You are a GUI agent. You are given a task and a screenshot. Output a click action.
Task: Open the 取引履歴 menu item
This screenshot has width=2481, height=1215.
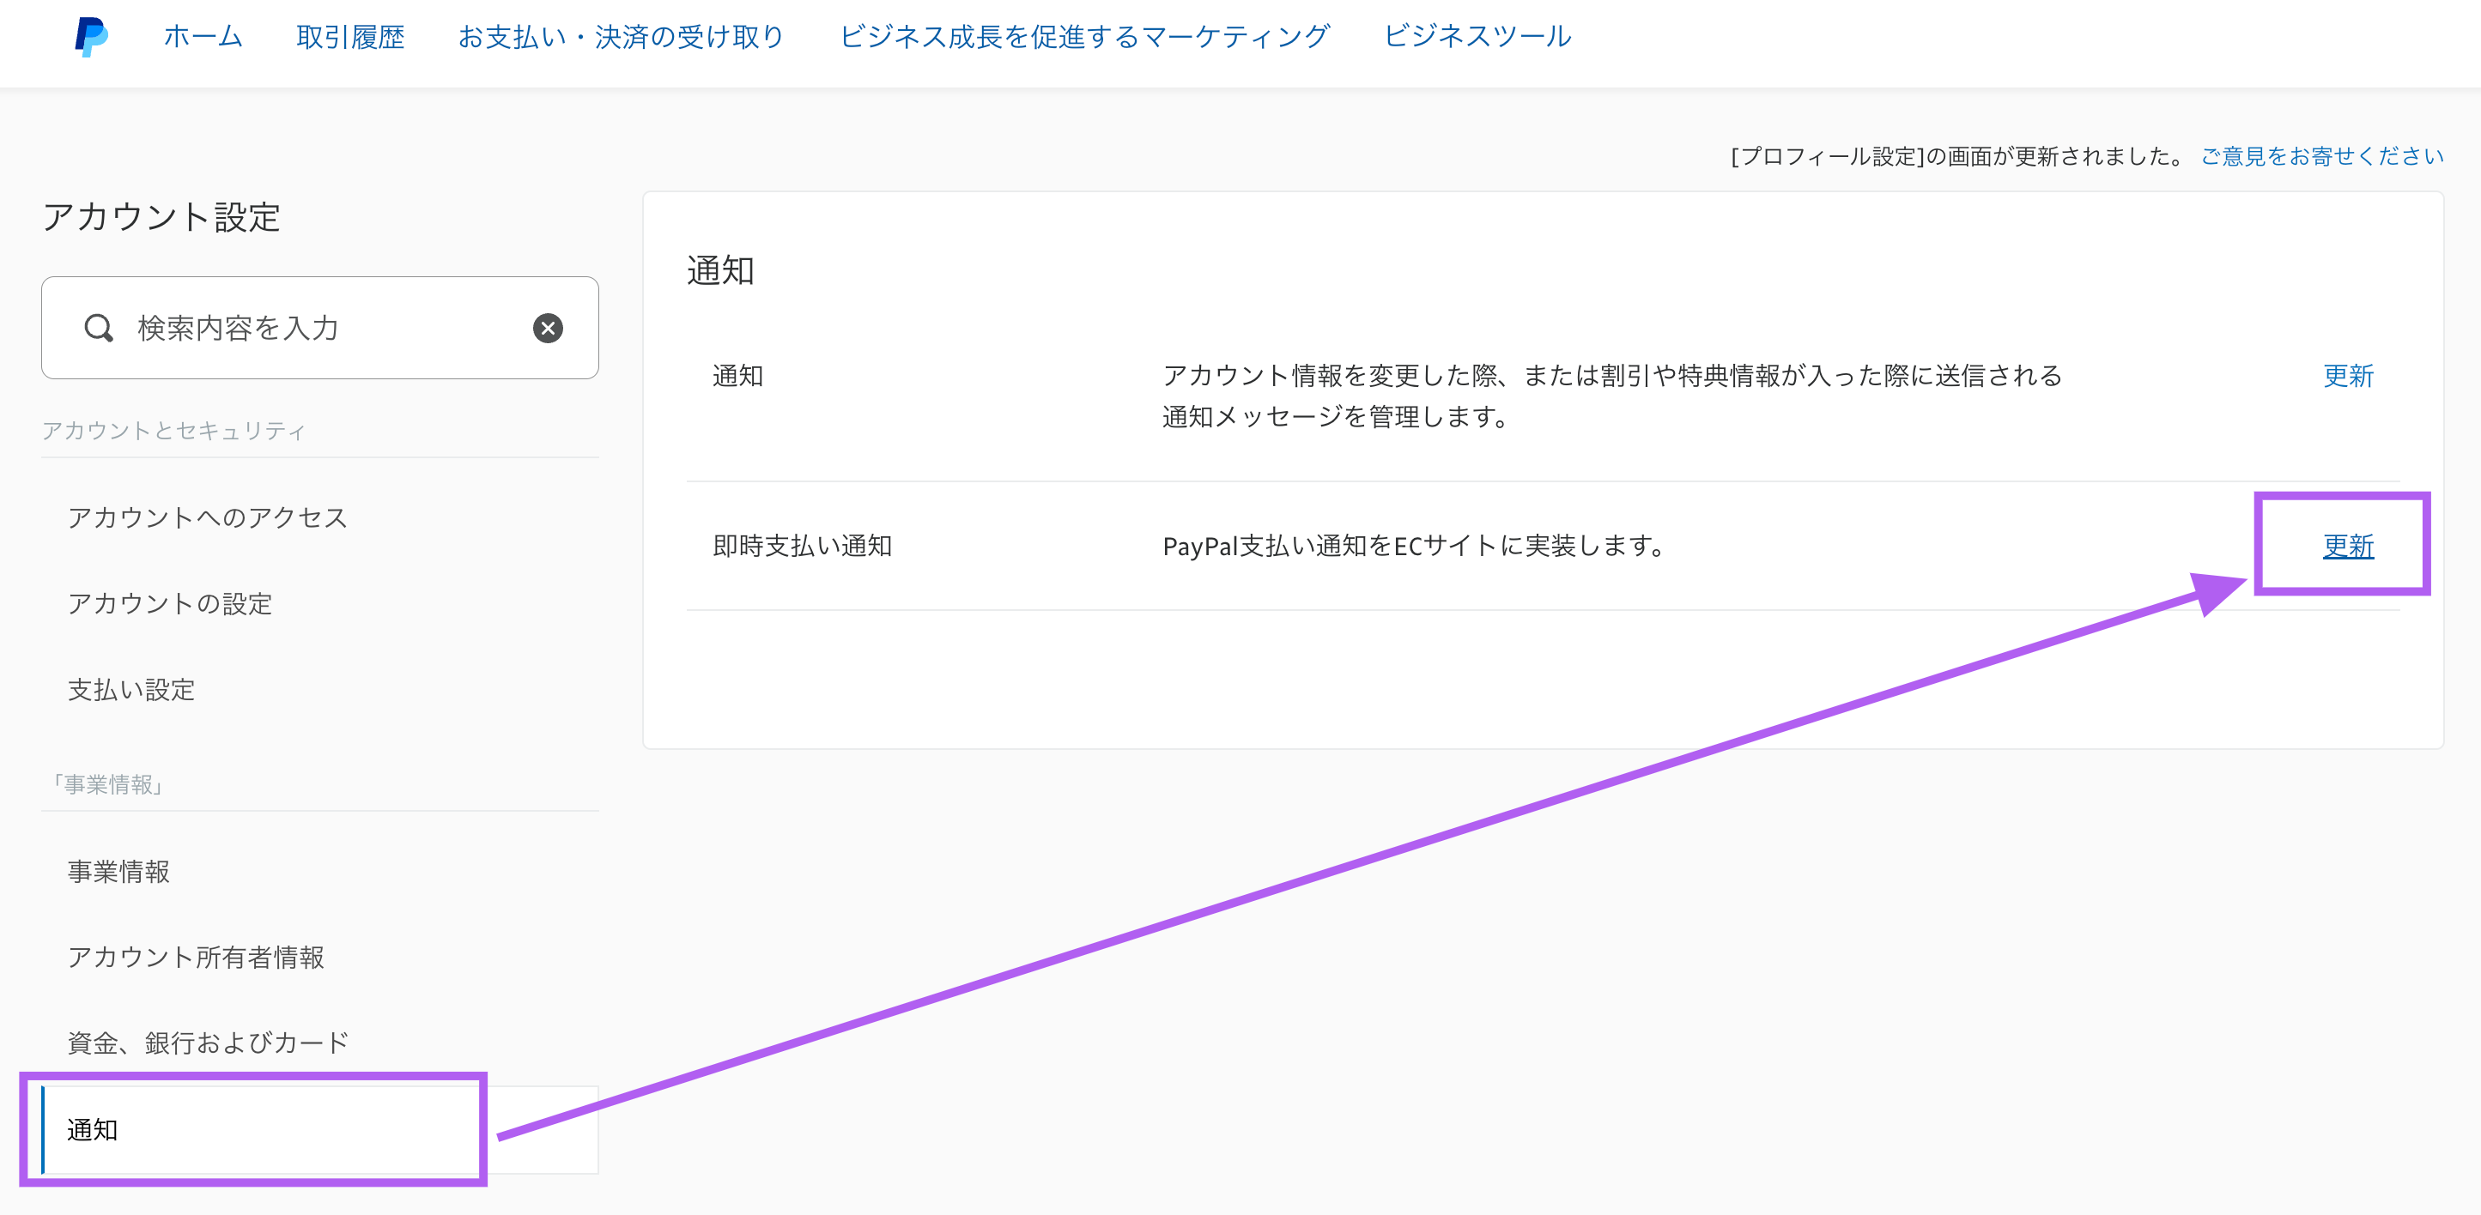pos(350,37)
